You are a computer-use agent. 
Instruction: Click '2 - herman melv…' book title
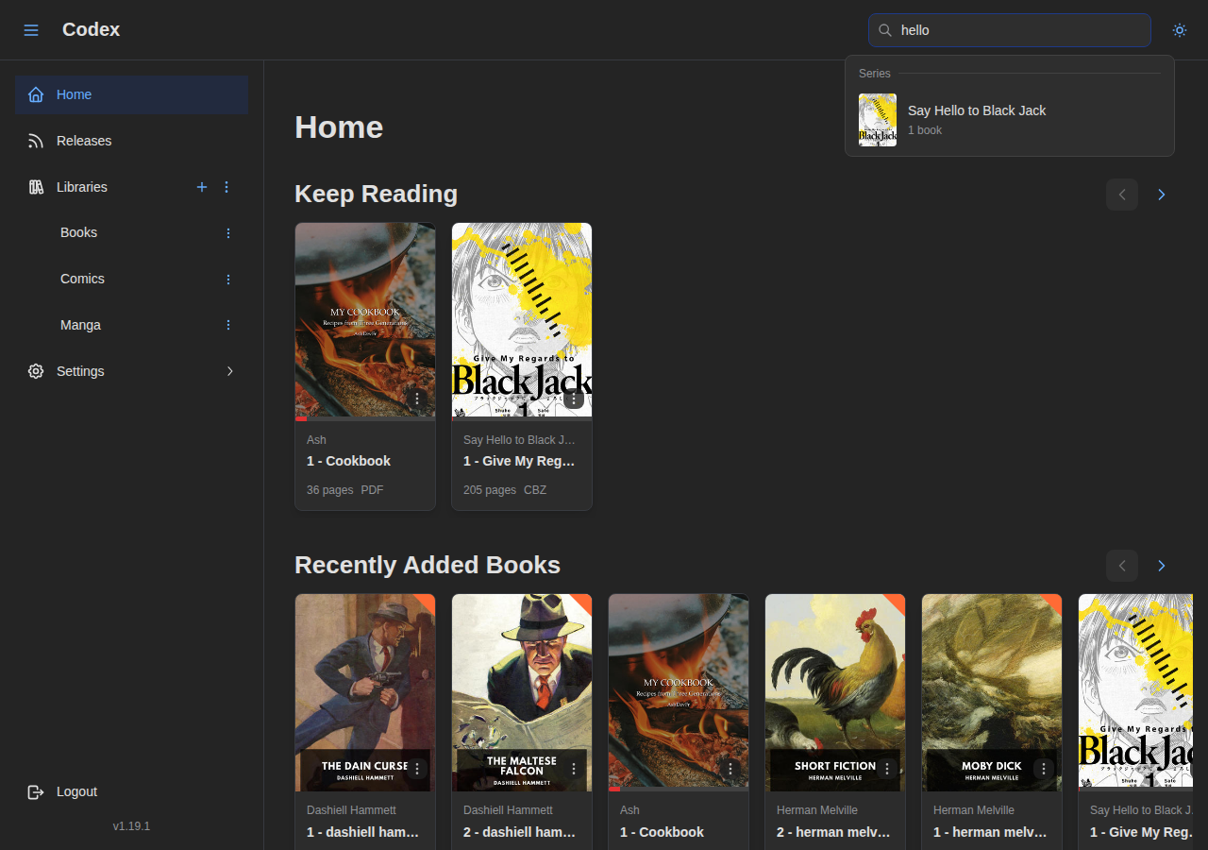833,832
